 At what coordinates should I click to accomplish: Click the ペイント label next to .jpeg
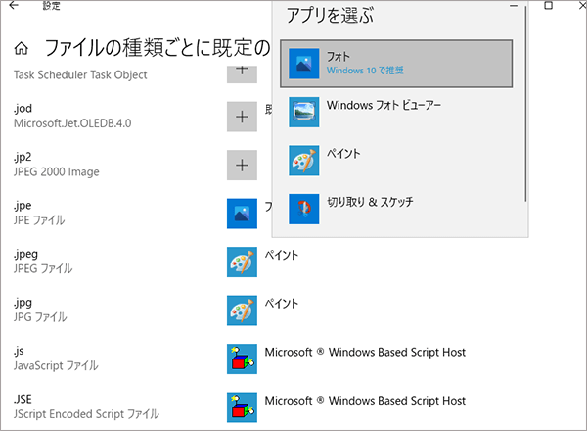click(x=282, y=256)
